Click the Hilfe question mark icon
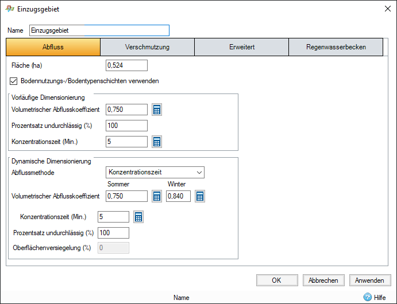Viewport: 397px width, 304px height. coord(367,297)
